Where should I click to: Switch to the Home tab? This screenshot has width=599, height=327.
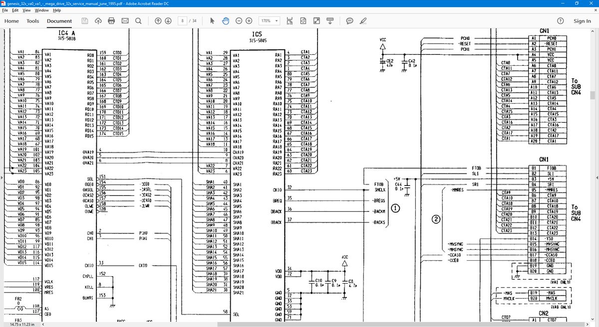coord(11,21)
